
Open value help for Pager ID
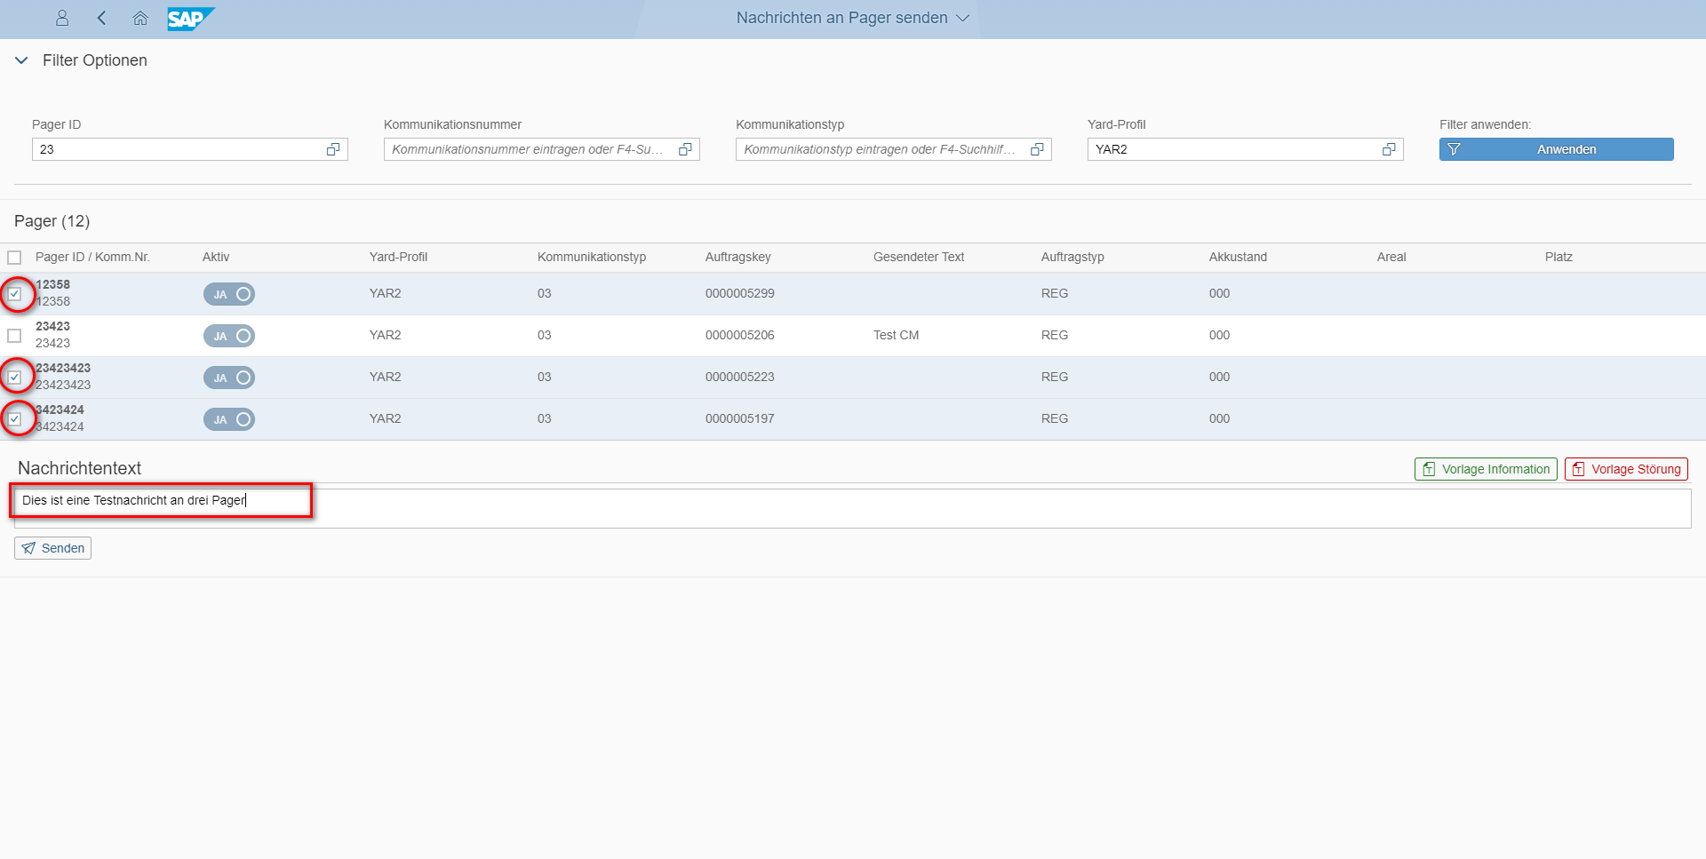(x=333, y=149)
